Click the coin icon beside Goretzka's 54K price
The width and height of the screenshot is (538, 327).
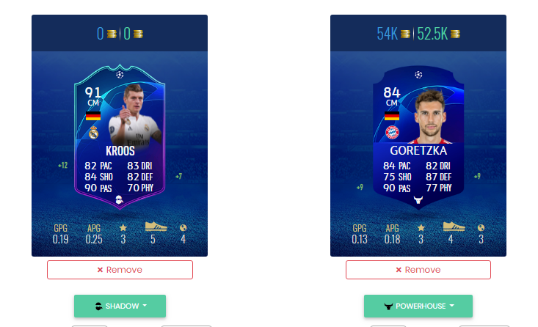(x=405, y=34)
